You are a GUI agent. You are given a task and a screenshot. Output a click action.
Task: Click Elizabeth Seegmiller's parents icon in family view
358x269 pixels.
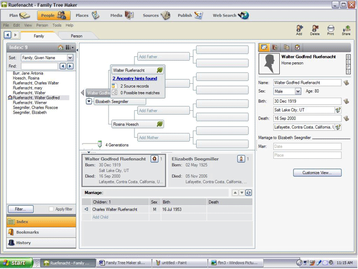click(x=241, y=159)
